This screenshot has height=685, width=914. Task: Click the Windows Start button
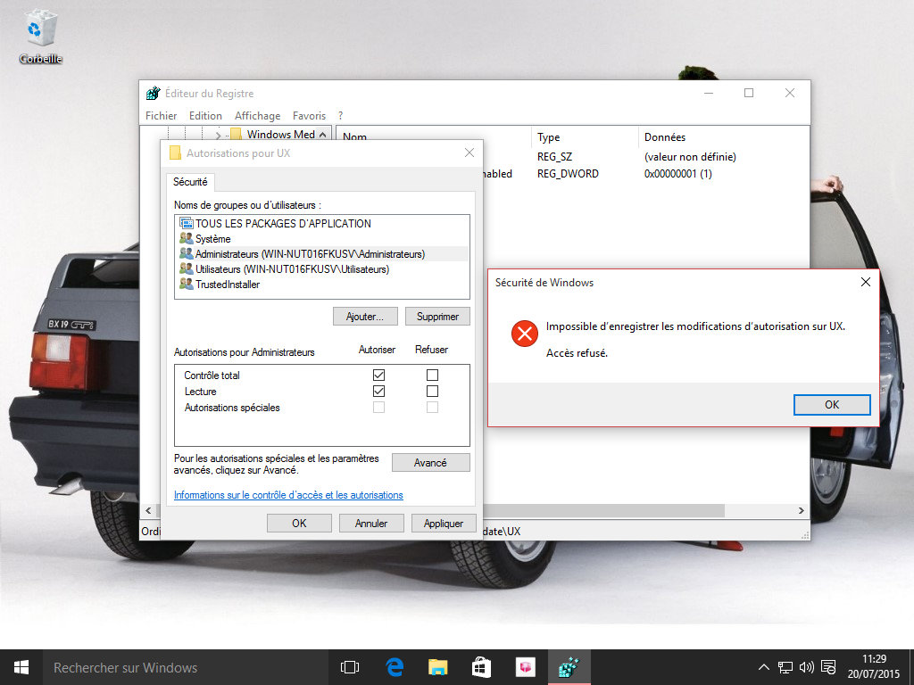point(21,667)
